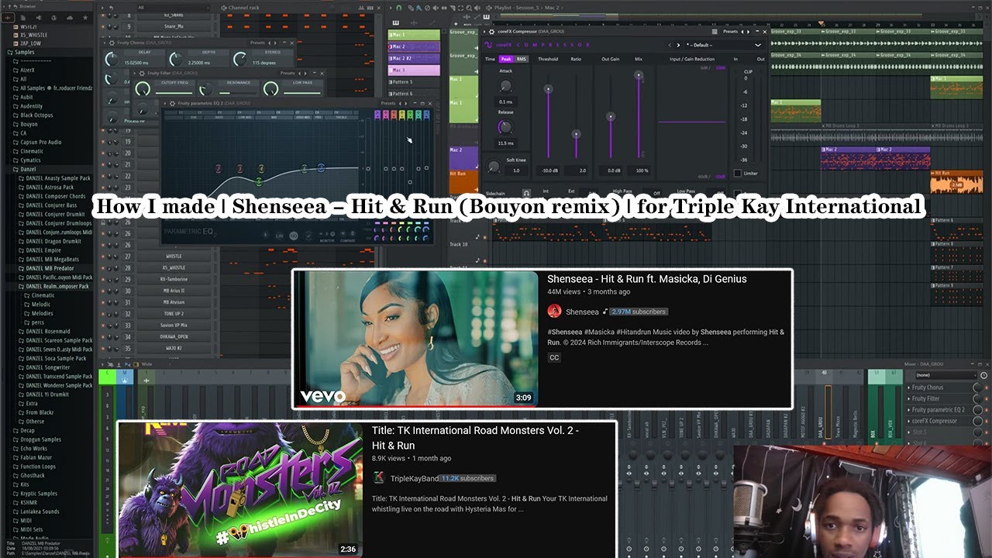The image size is (992, 558).
Task: Click the Road Monsters Vol. 02 thumbnail
Action: coord(240,490)
